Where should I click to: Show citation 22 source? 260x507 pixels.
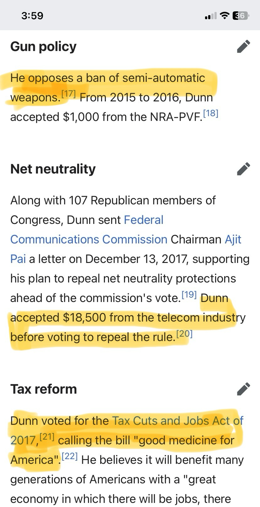point(70,457)
